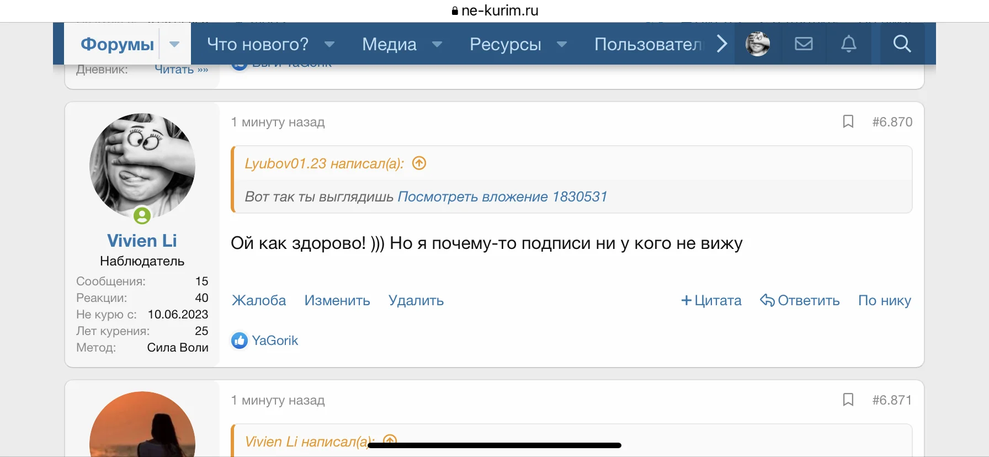Viewport: 989px width, 457px height.
Task: Click the "1 минуту назад" timestamp of post #6.871
Action: coord(278,400)
